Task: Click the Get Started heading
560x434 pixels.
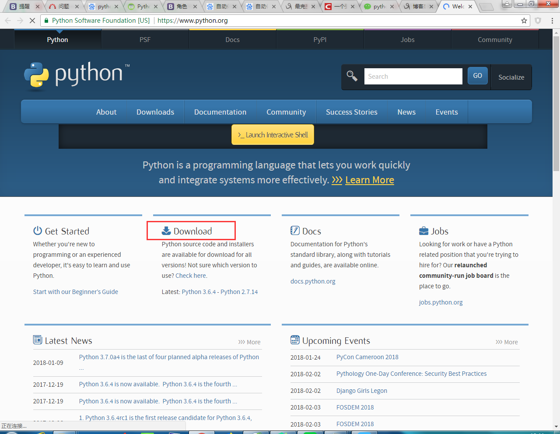Action: tap(67, 231)
